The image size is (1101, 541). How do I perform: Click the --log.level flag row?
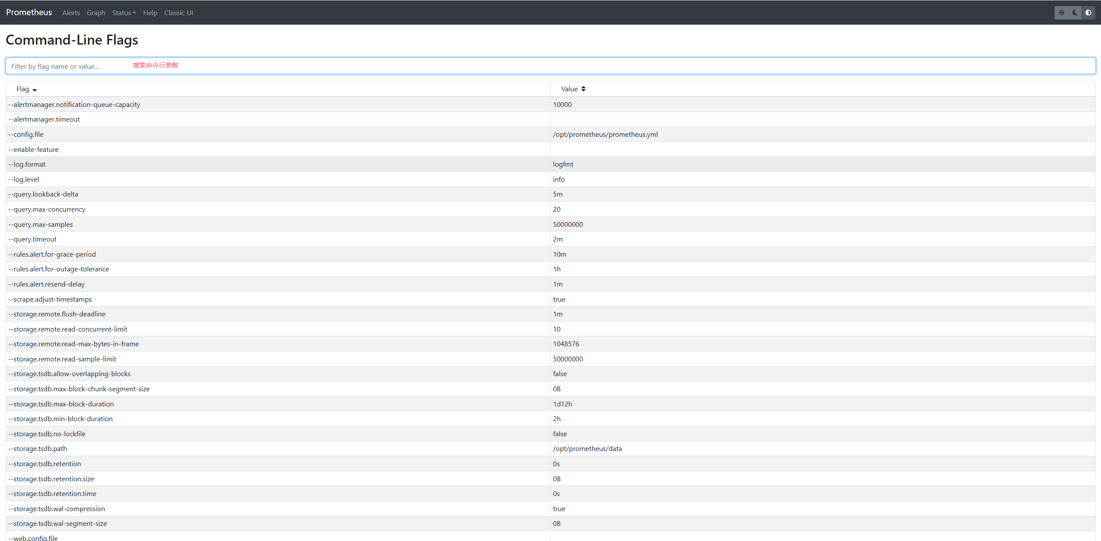[x=24, y=180]
